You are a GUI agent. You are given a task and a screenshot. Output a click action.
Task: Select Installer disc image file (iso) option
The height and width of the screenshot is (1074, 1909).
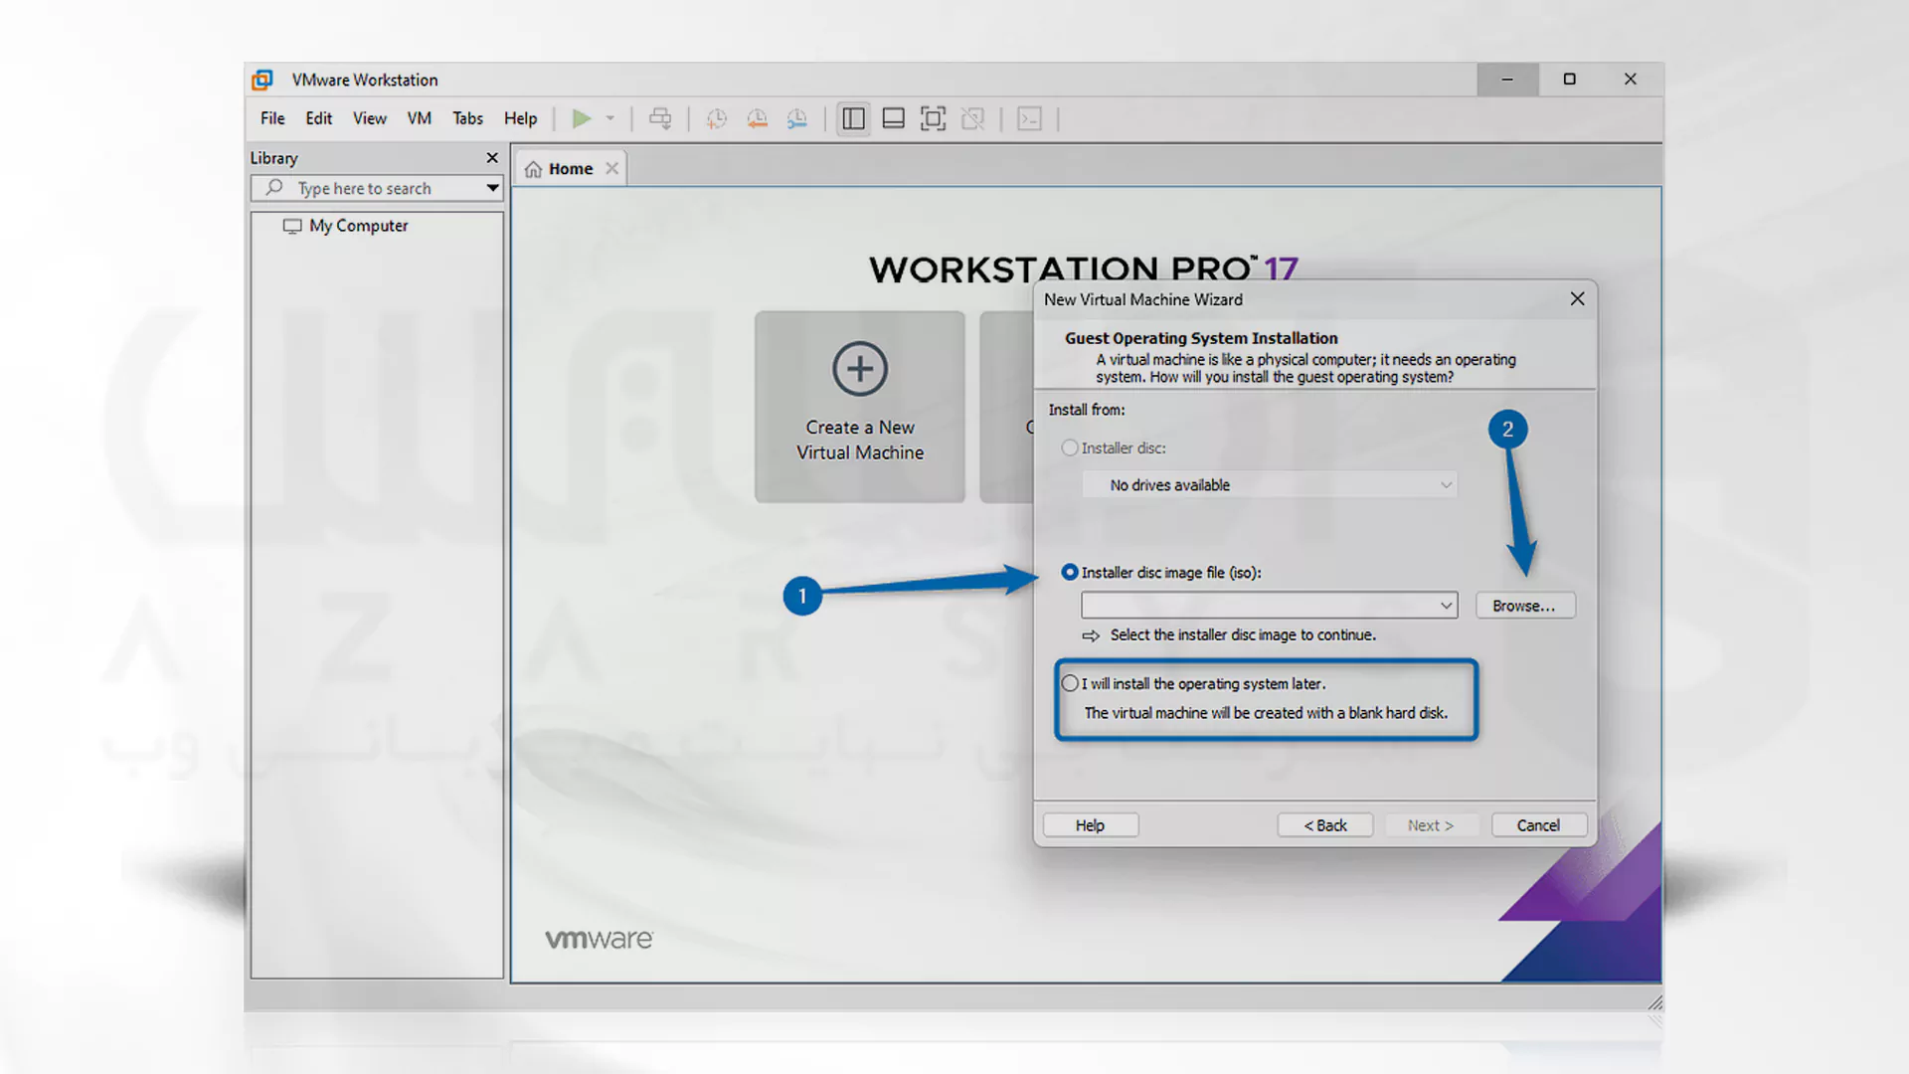tap(1070, 573)
